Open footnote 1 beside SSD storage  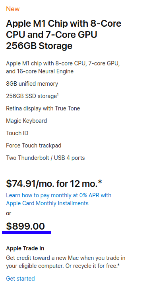click(58, 95)
